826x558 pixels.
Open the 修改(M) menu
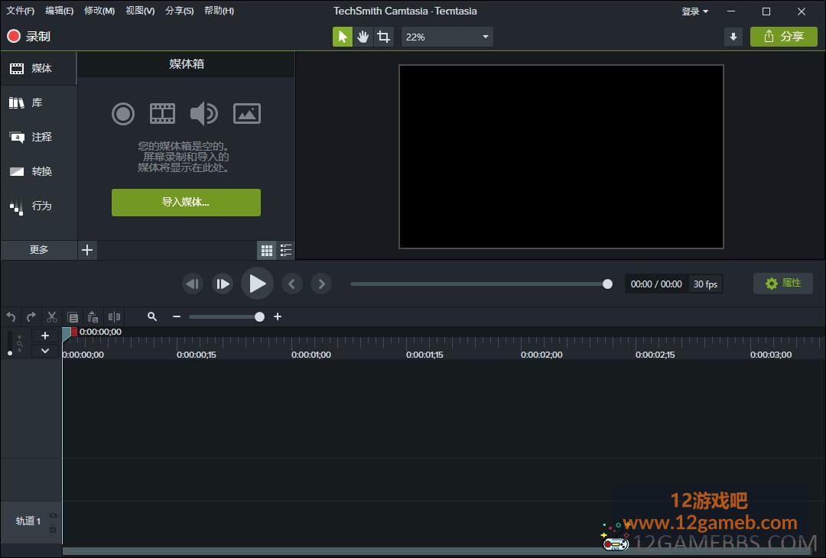(x=99, y=11)
